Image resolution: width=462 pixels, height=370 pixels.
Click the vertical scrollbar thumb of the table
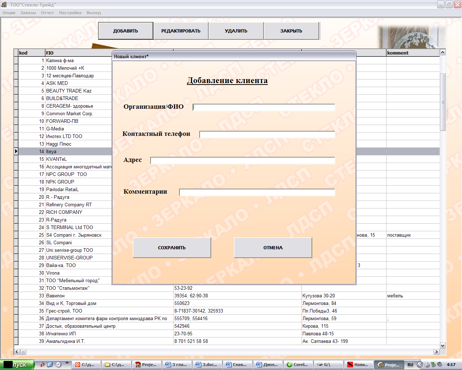(x=443, y=102)
